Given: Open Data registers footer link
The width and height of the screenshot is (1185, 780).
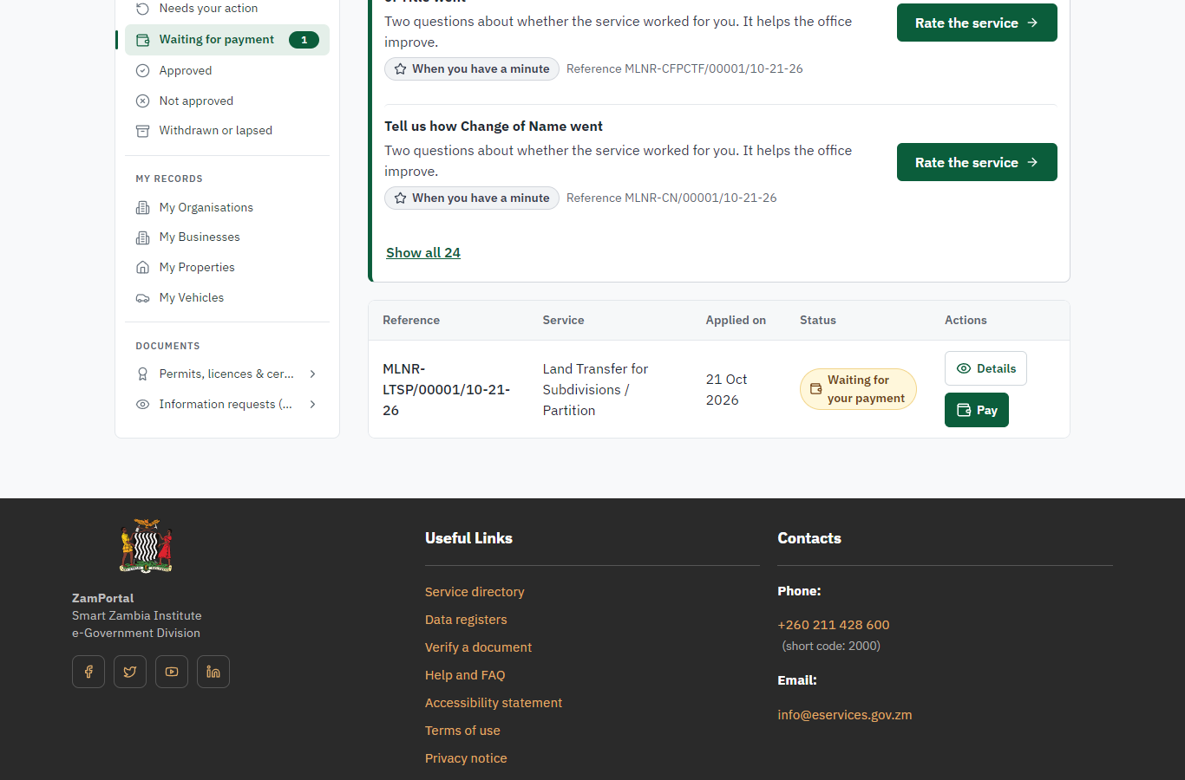Looking at the screenshot, I should (x=466, y=620).
